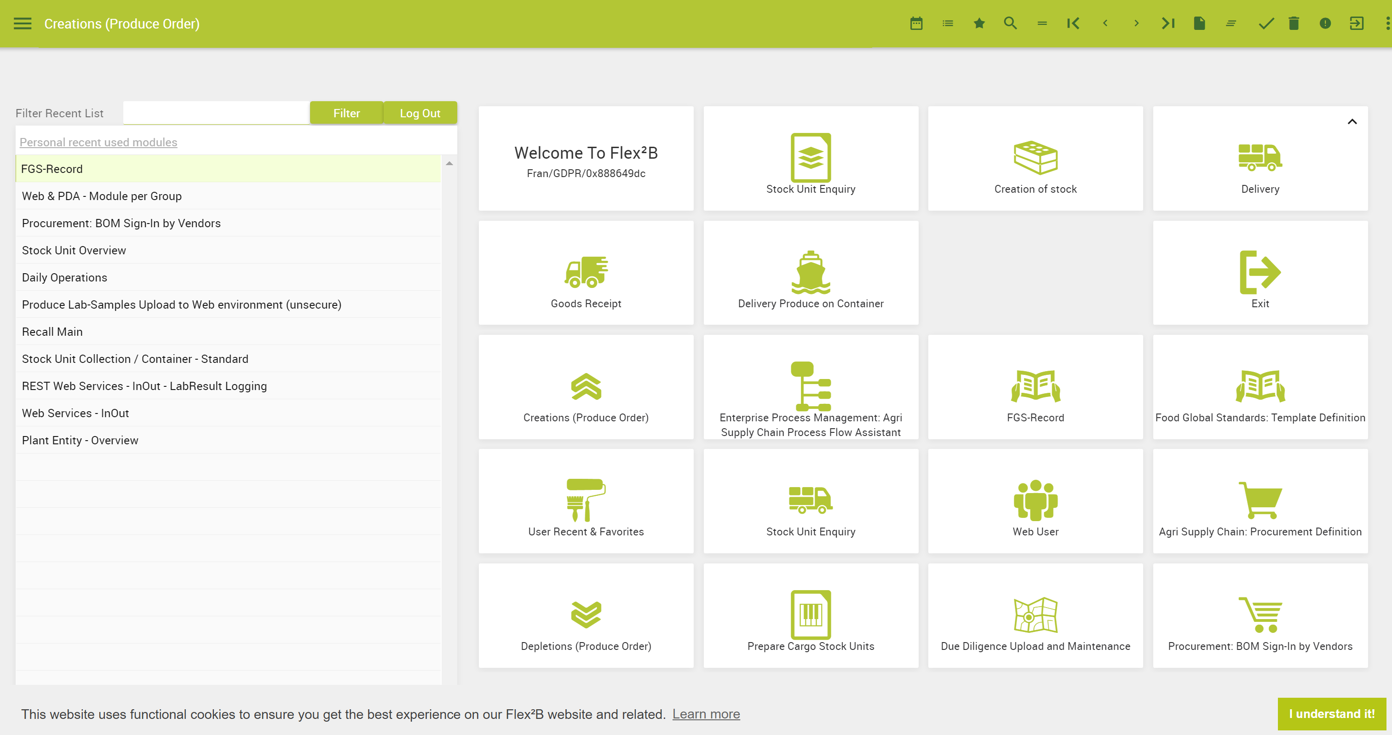Click the Exit tile
Screen dimensions: 1392x735
coord(1260,273)
